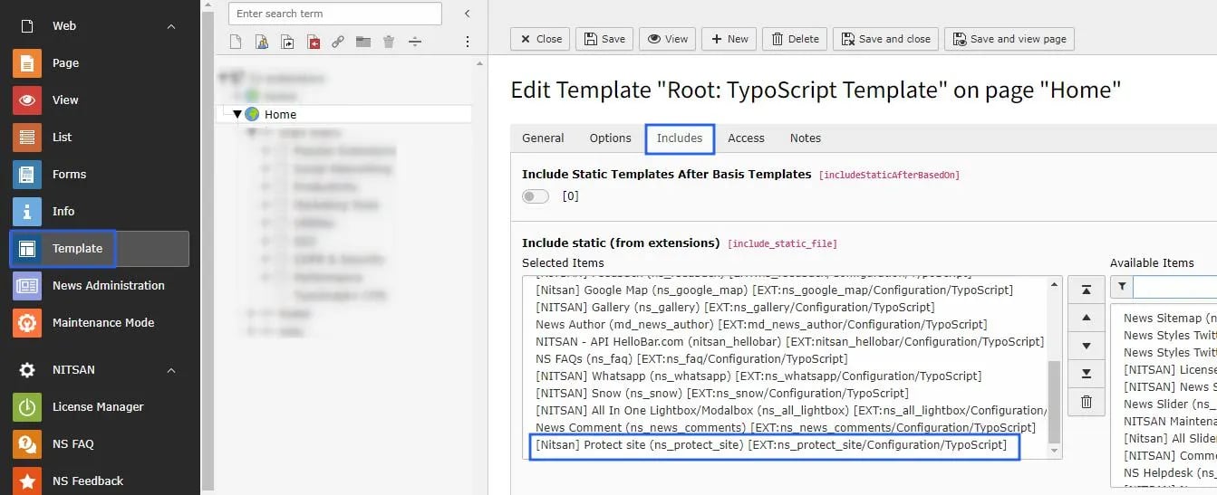Click the filter funnel icon for Available Items
The image size is (1217, 495).
click(x=1122, y=287)
